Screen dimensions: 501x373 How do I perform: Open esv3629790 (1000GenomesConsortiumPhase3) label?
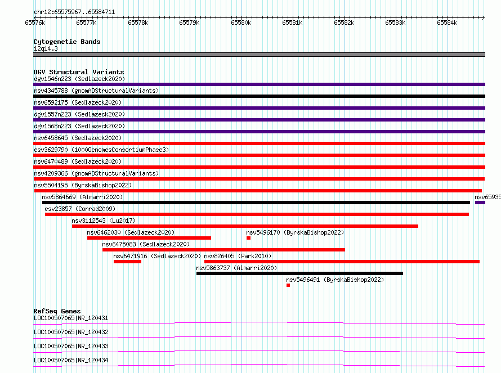tap(101, 150)
